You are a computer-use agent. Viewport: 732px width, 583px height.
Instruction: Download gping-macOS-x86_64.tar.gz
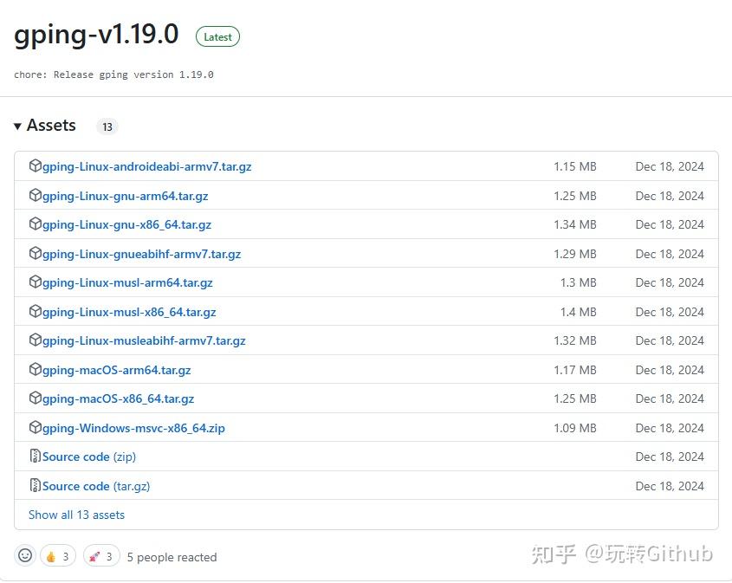(118, 399)
